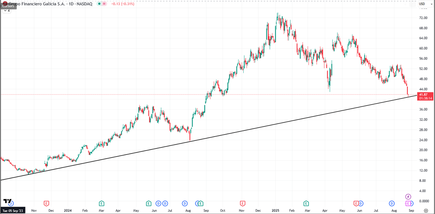Screen dimensions: 435x214
Task: Open the dividend marker at Jun 2025
Action: 361,203
